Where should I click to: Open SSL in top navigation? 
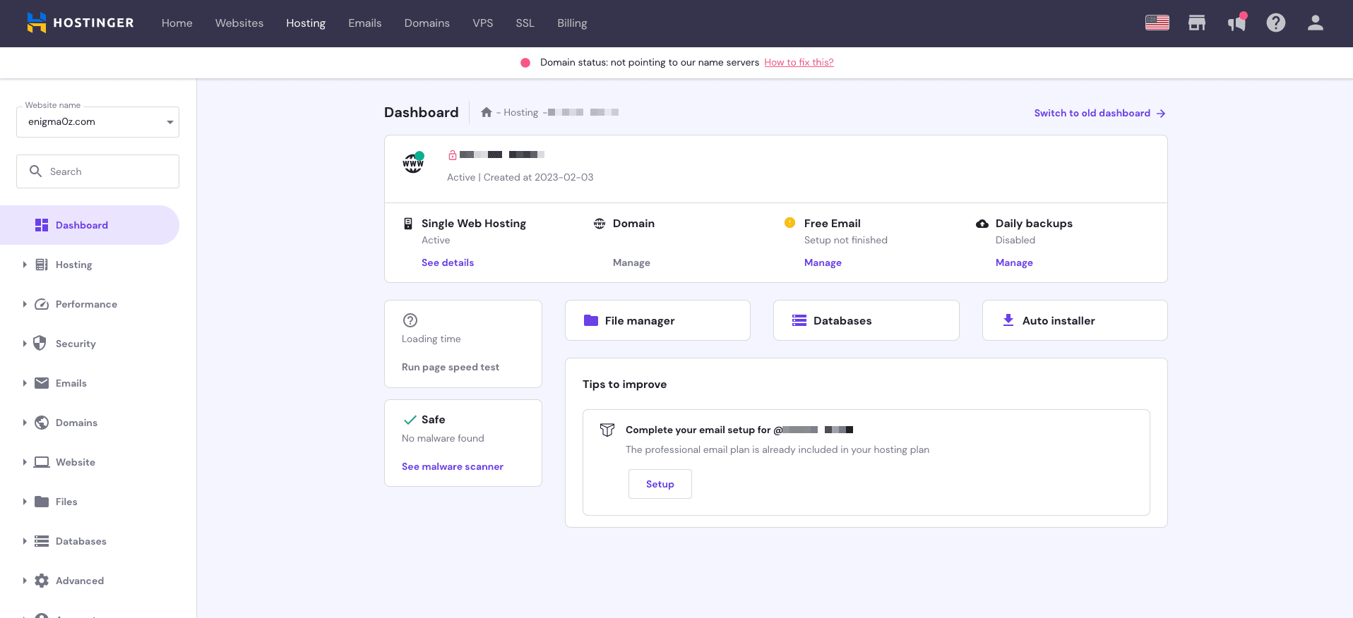pyautogui.click(x=525, y=23)
